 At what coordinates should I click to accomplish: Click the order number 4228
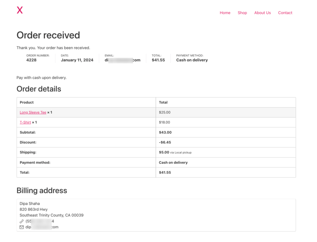pos(31,60)
